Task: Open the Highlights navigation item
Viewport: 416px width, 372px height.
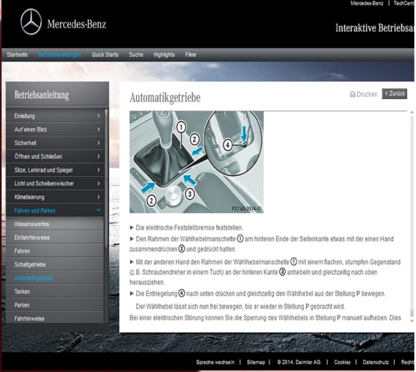Action: click(x=164, y=54)
